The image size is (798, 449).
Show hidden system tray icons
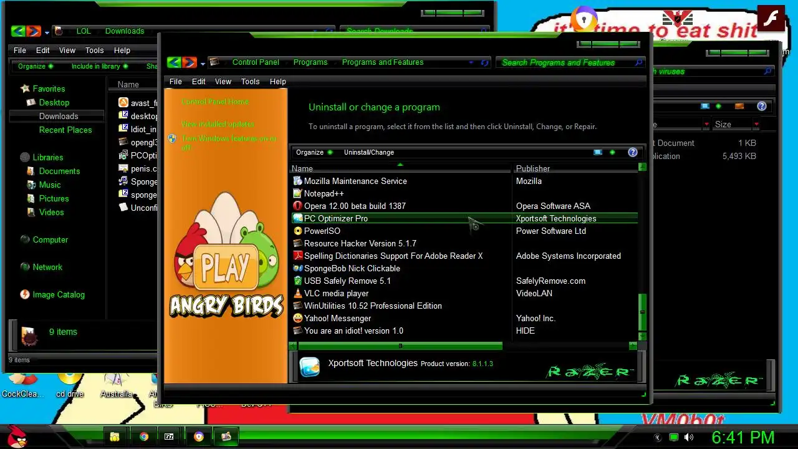(657, 437)
